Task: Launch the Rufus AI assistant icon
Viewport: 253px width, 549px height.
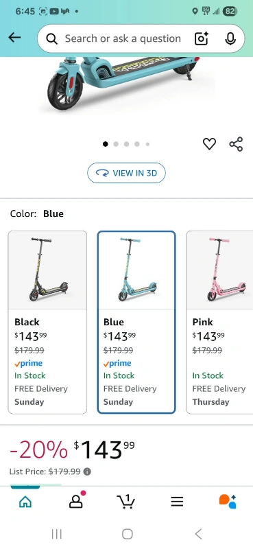Action: coord(228,502)
